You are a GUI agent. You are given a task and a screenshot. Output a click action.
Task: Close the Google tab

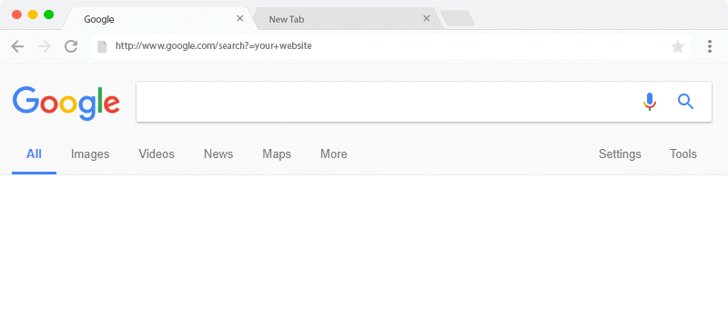click(240, 18)
